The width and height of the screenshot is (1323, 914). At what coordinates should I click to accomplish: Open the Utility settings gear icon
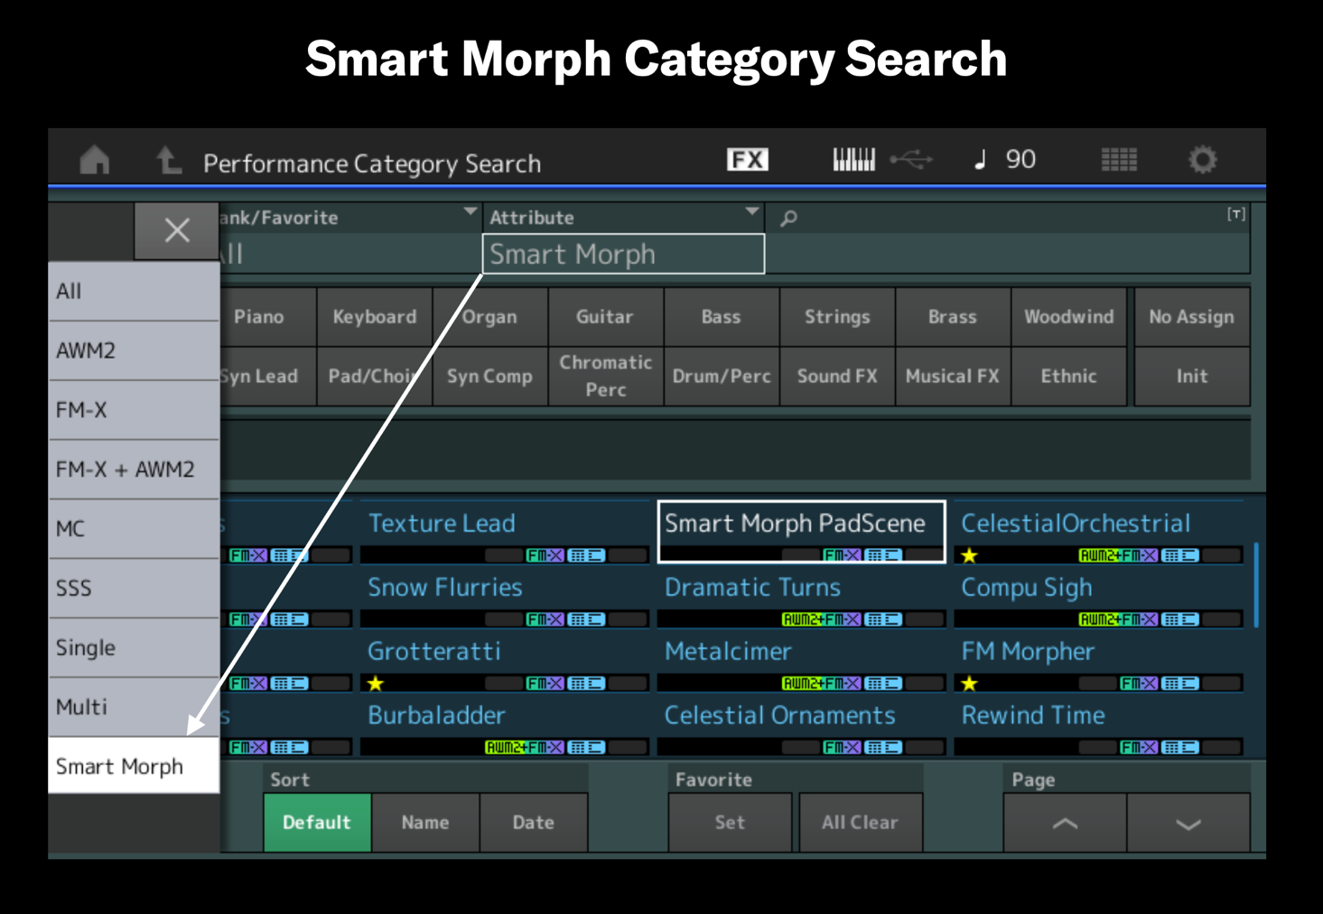coord(1205,158)
